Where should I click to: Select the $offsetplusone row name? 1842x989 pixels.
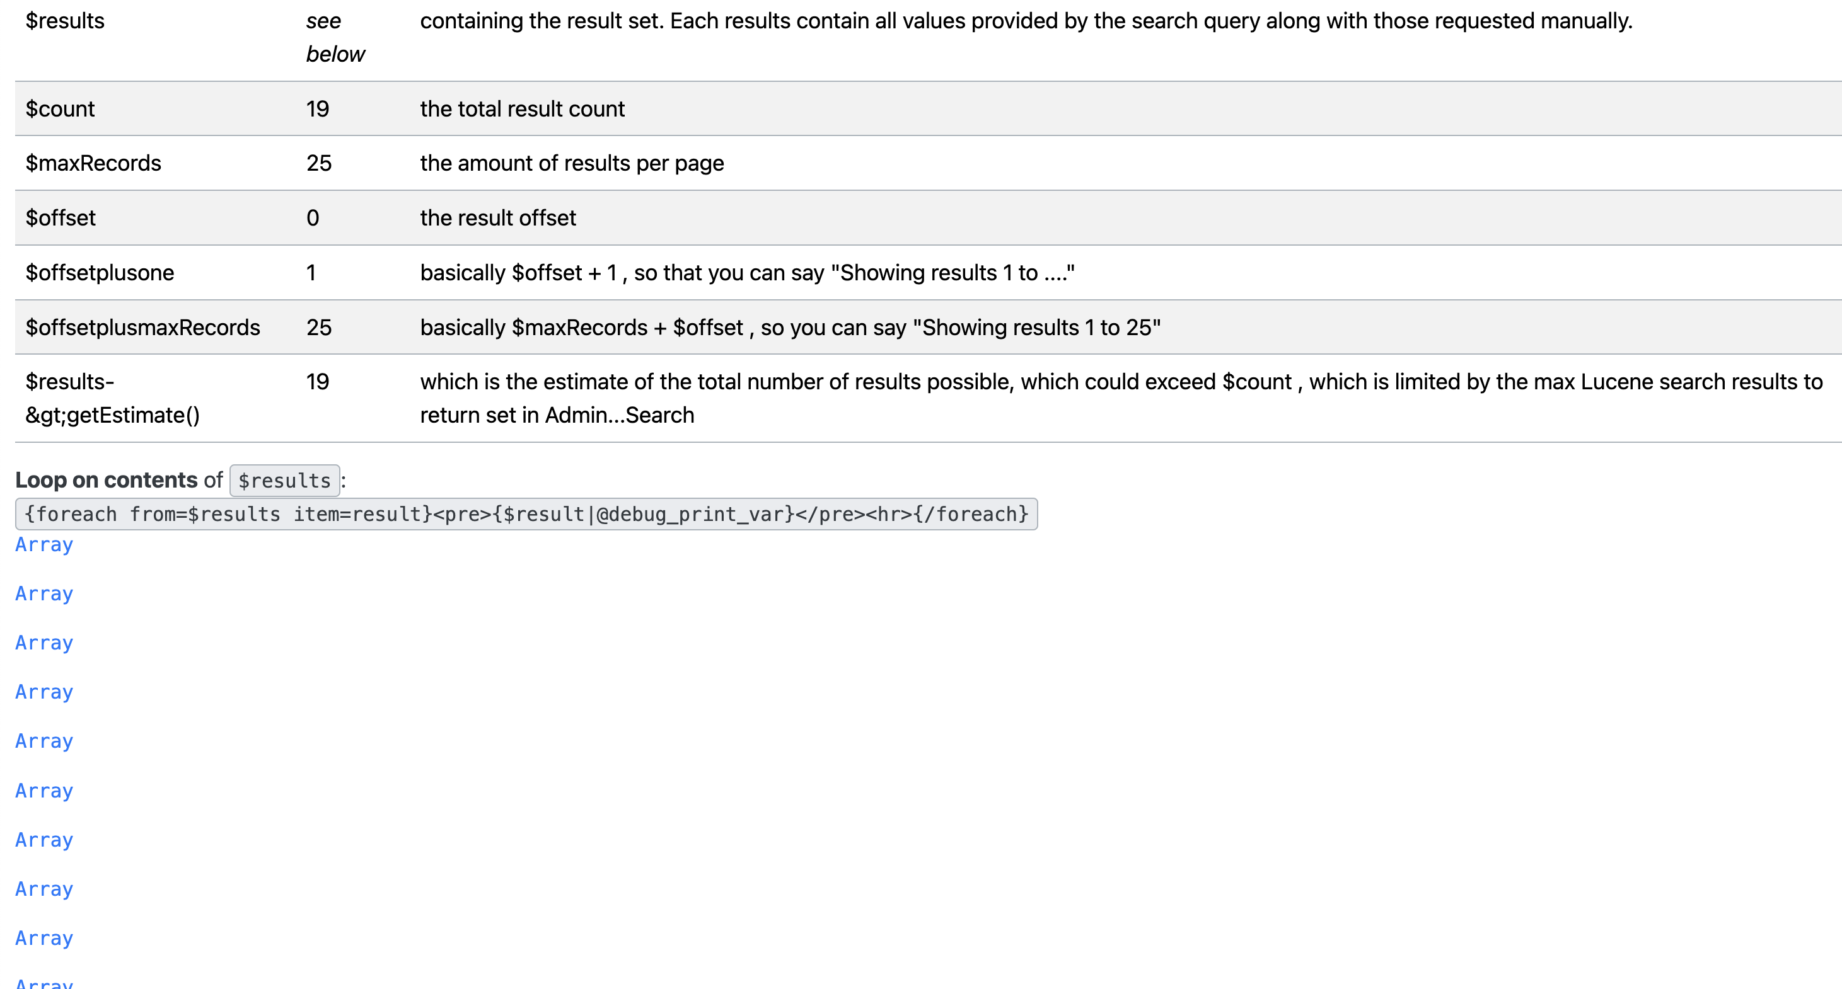coord(100,272)
